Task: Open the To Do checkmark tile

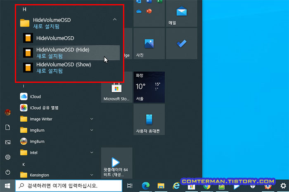Action: pyautogui.click(x=182, y=44)
